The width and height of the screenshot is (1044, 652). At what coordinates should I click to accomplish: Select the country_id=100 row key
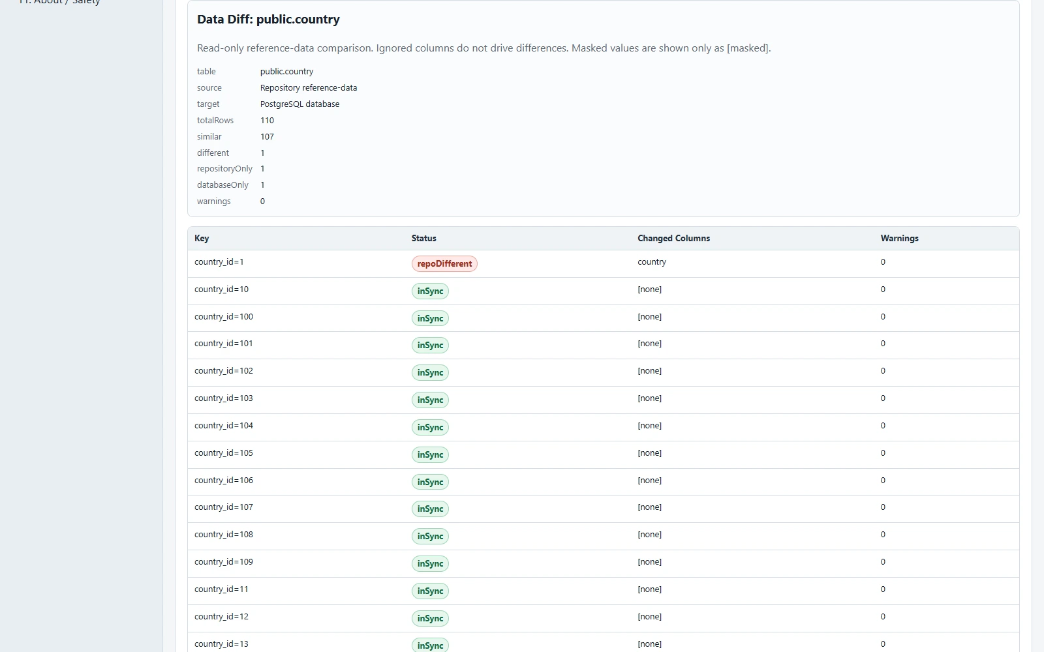click(x=224, y=317)
